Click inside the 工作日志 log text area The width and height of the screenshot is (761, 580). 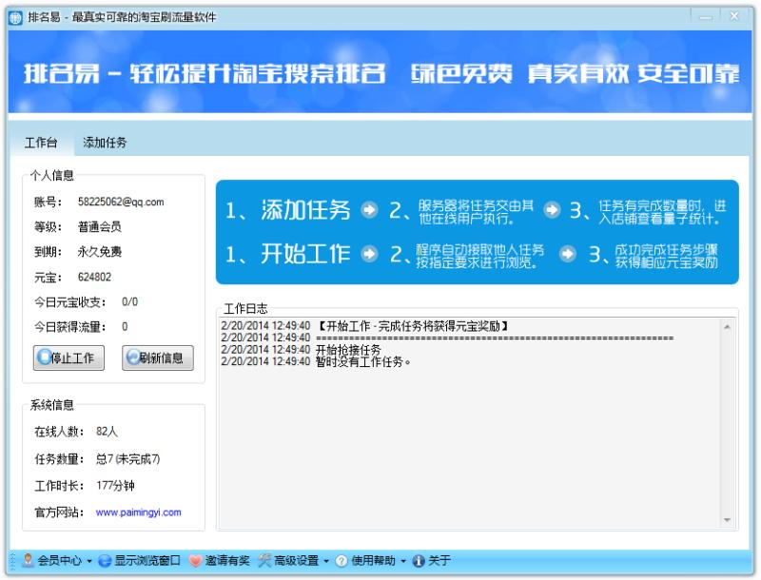(466, 437)
